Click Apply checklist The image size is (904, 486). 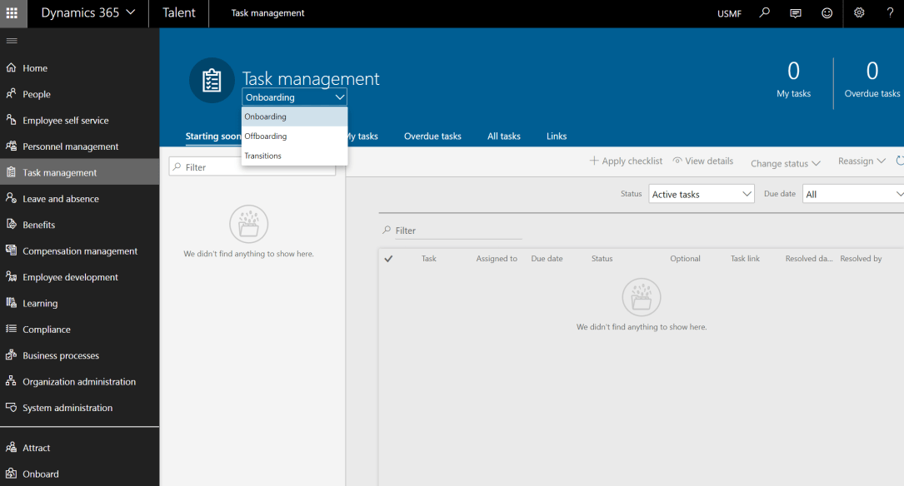625,161
